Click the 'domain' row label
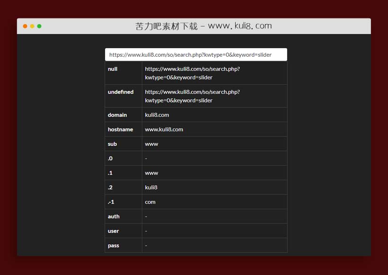Screen dimensions: 388x275 tap(117, 115)
